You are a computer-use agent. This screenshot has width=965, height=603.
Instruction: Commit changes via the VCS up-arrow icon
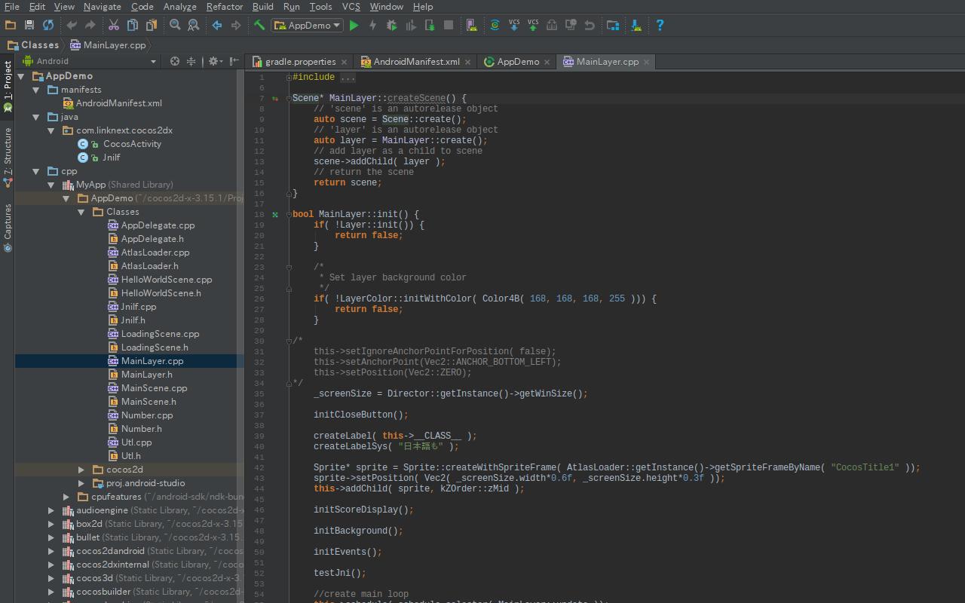click(x=532, y=25)
